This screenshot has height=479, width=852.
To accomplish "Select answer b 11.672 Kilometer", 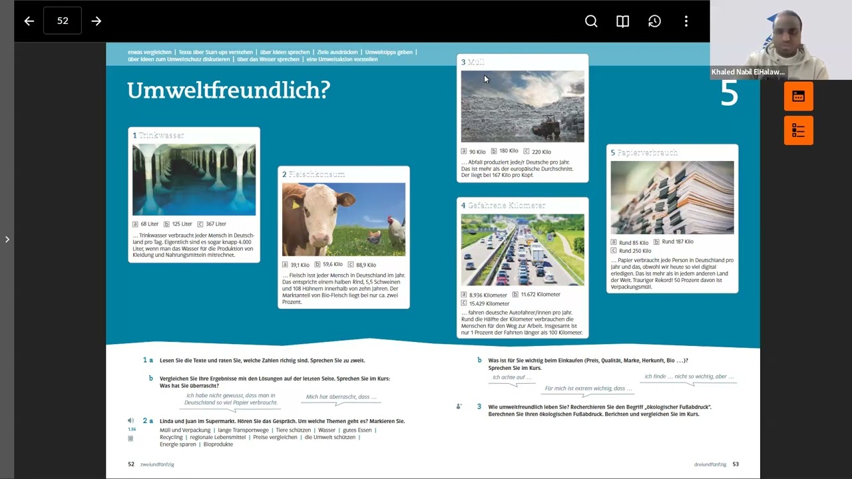I will coord(536,294).
